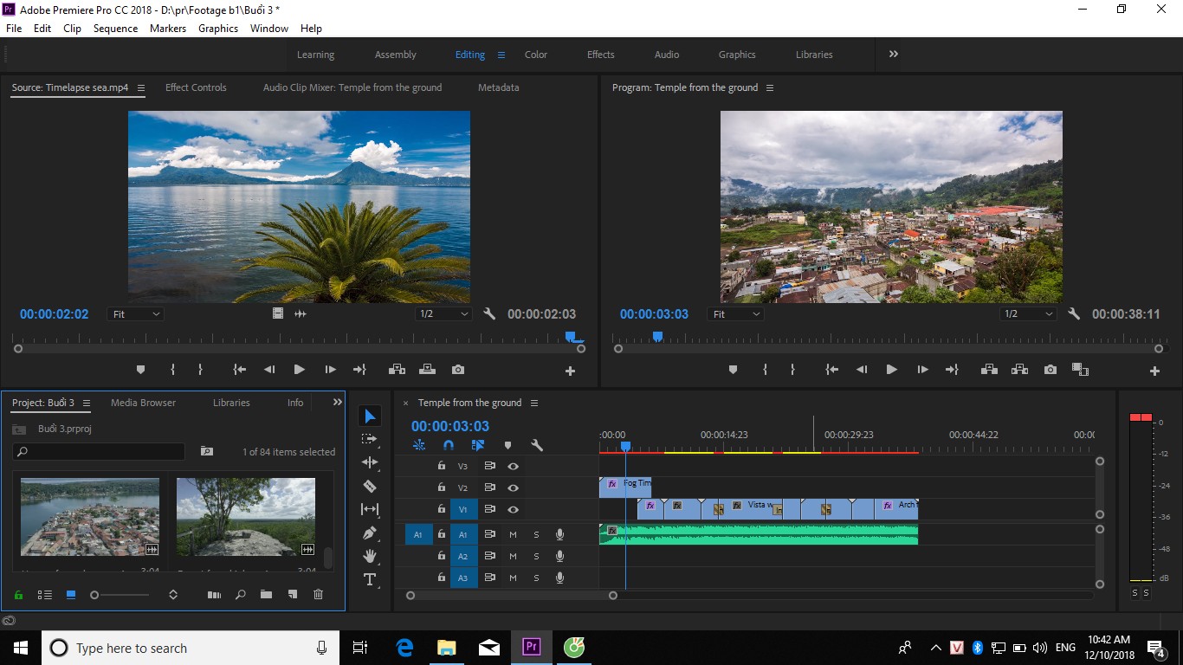Select the Track Select Forward tool
Viewport: 1183px width, 665px height.
click(370, 440)
